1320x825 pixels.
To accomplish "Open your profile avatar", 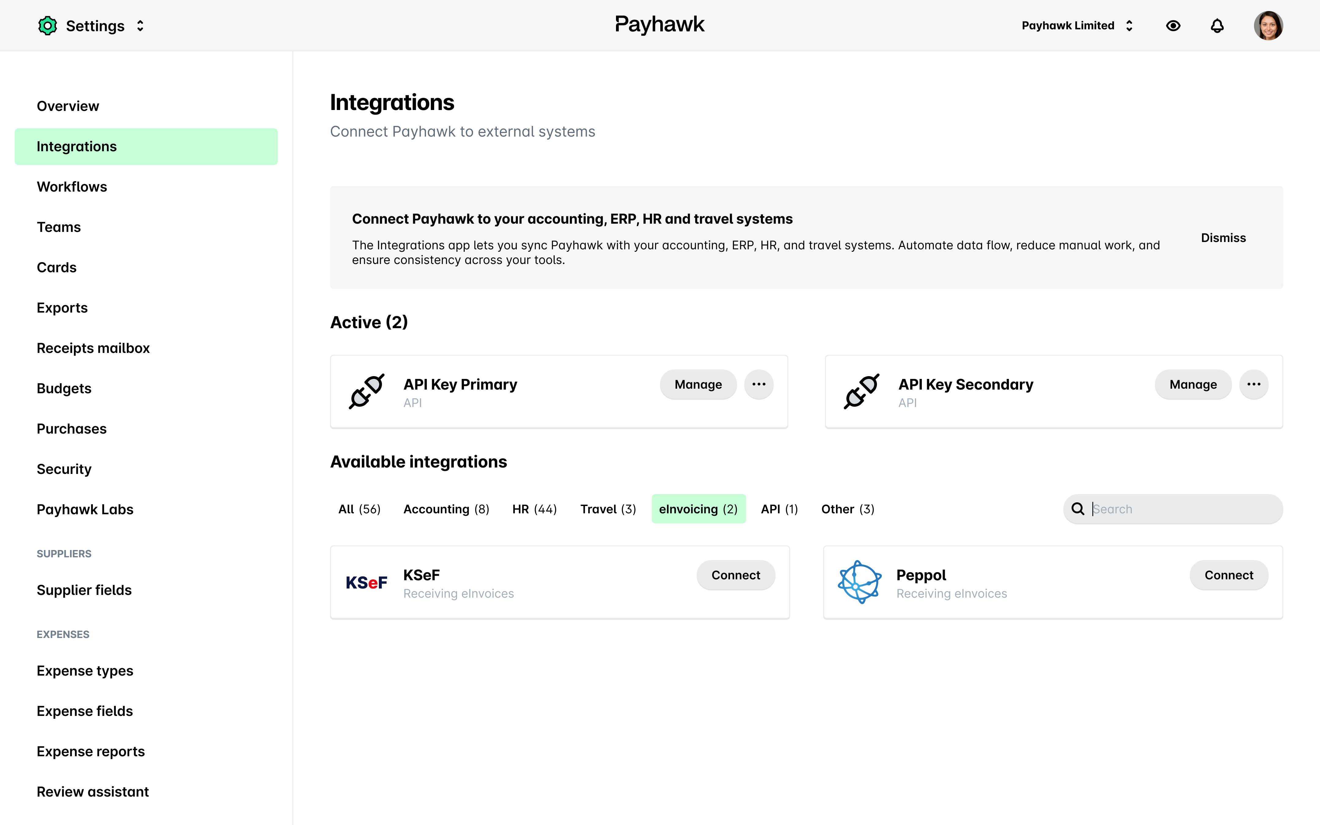I will [1268, 25].
